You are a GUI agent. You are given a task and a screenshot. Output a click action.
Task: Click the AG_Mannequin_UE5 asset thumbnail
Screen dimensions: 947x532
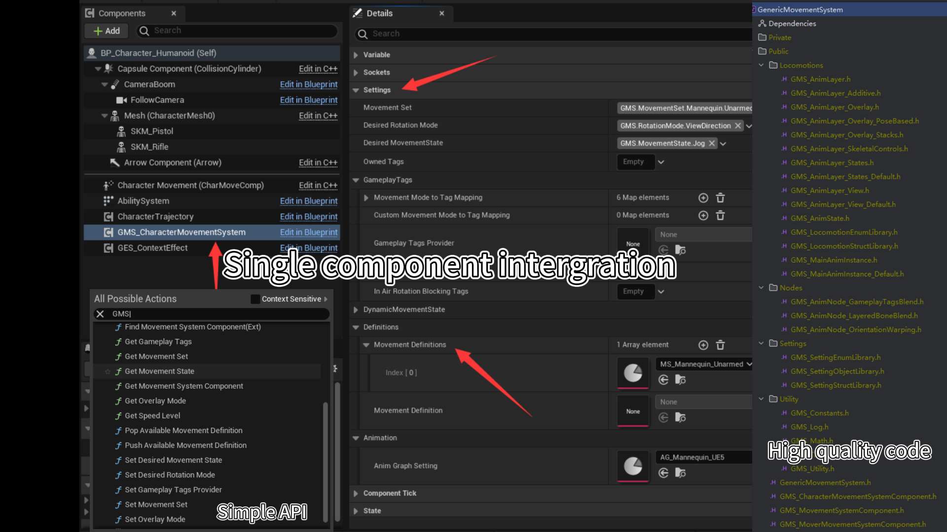tap(633, 465)
